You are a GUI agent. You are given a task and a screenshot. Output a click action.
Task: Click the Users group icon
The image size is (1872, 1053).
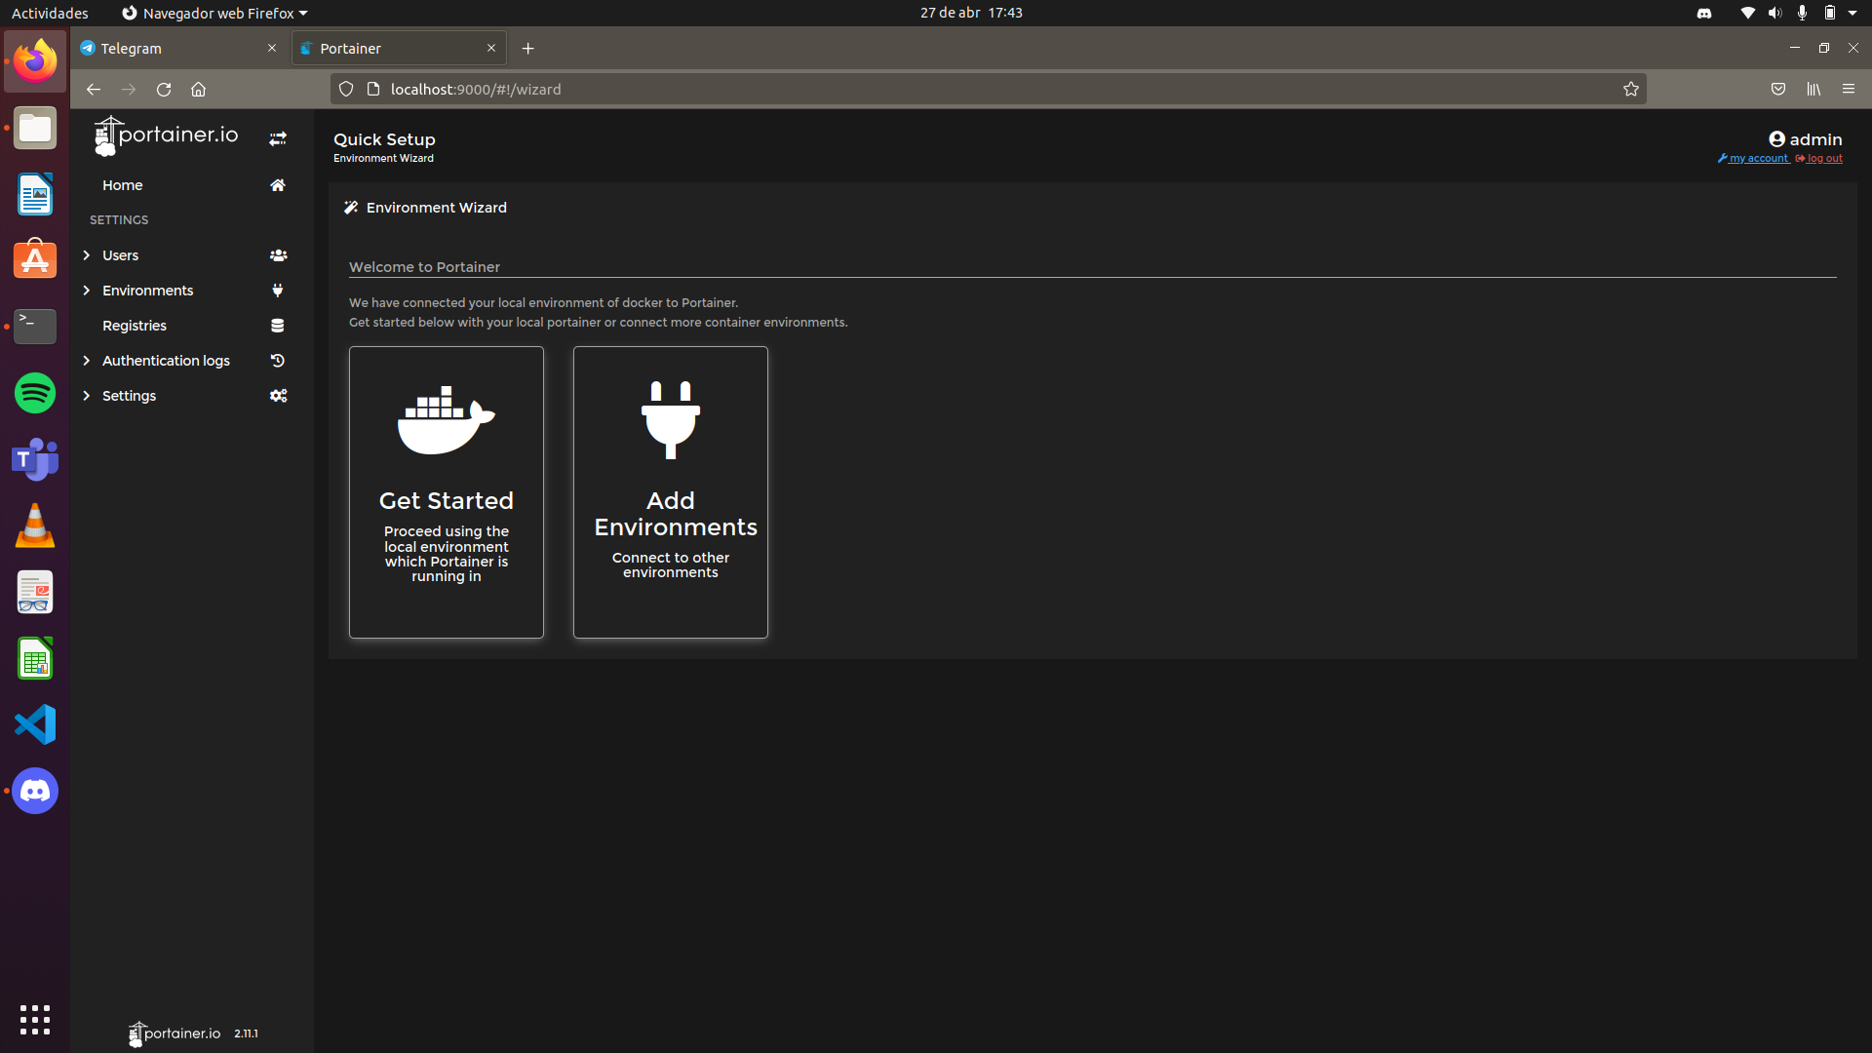[x=278, y=255]
